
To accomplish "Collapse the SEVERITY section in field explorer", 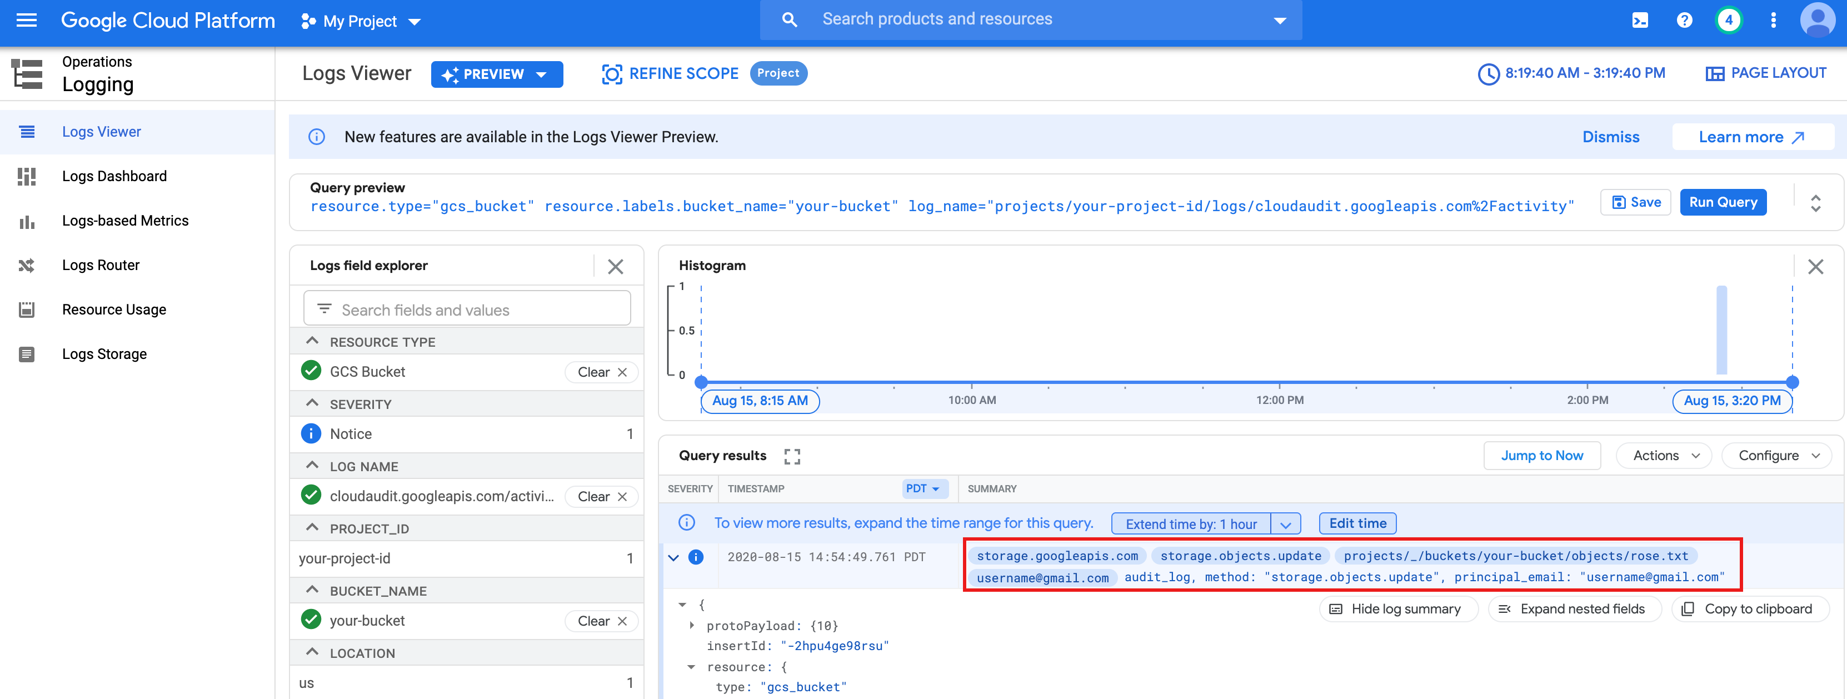I will click(313, 403).
